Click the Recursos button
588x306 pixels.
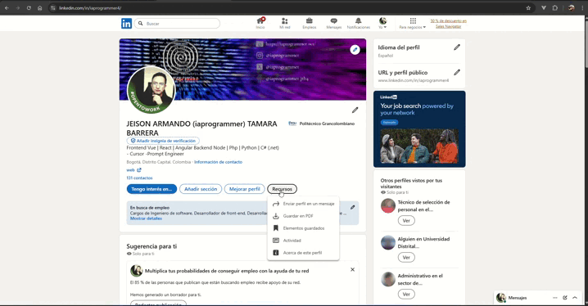tap(282, 189)
